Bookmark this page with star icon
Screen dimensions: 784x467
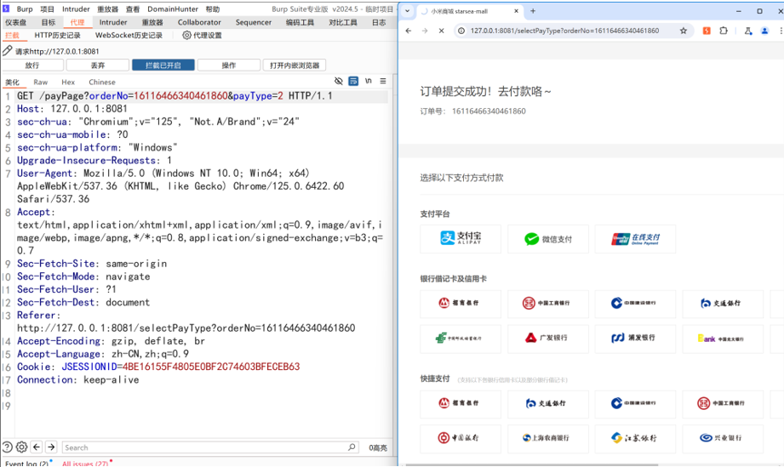683,31
